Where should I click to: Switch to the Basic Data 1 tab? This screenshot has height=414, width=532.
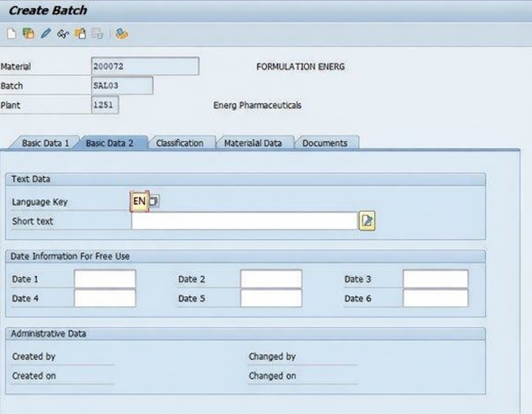pos(45,143)
